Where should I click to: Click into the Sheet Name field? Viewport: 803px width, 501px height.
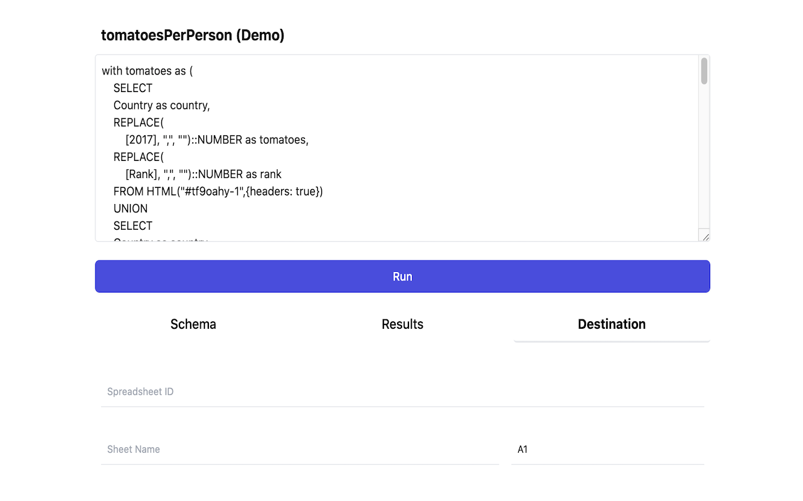(300, 450)
